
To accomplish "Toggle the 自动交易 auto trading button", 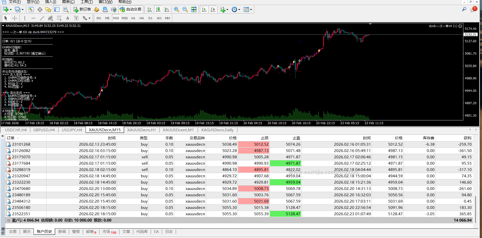I will click(131, 9).
